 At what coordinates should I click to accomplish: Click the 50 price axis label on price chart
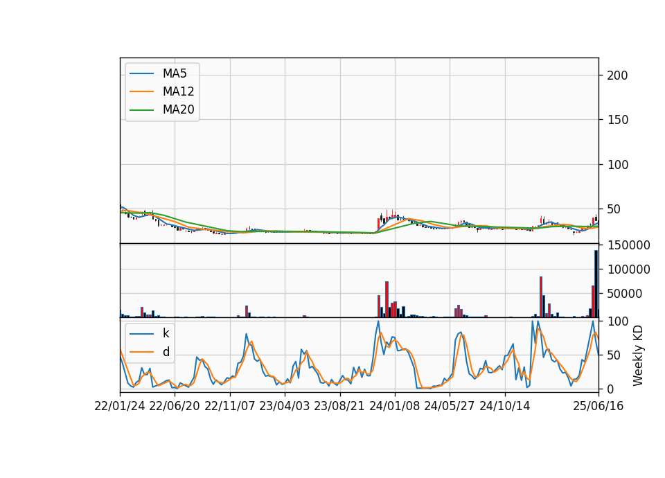point(614,209)
